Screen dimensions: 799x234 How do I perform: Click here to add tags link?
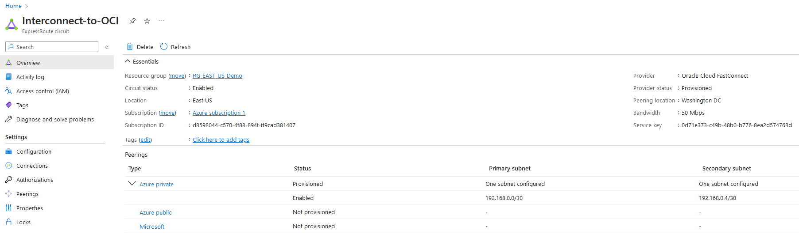point(221,140)
